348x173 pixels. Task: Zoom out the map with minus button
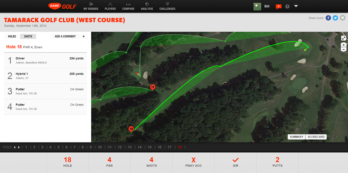click(x=343, y=49)
